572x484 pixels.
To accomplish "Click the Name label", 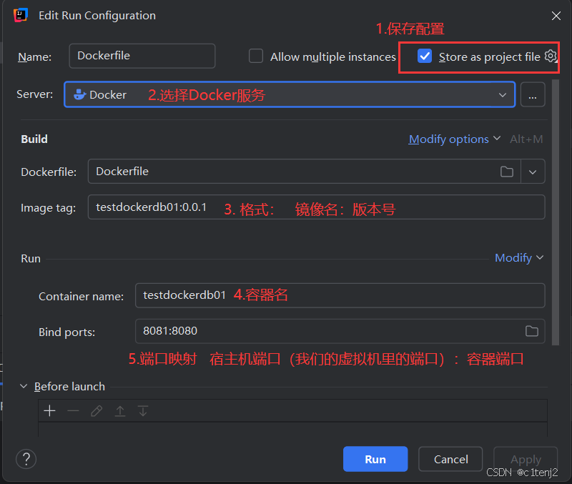I will pos(34,57).
